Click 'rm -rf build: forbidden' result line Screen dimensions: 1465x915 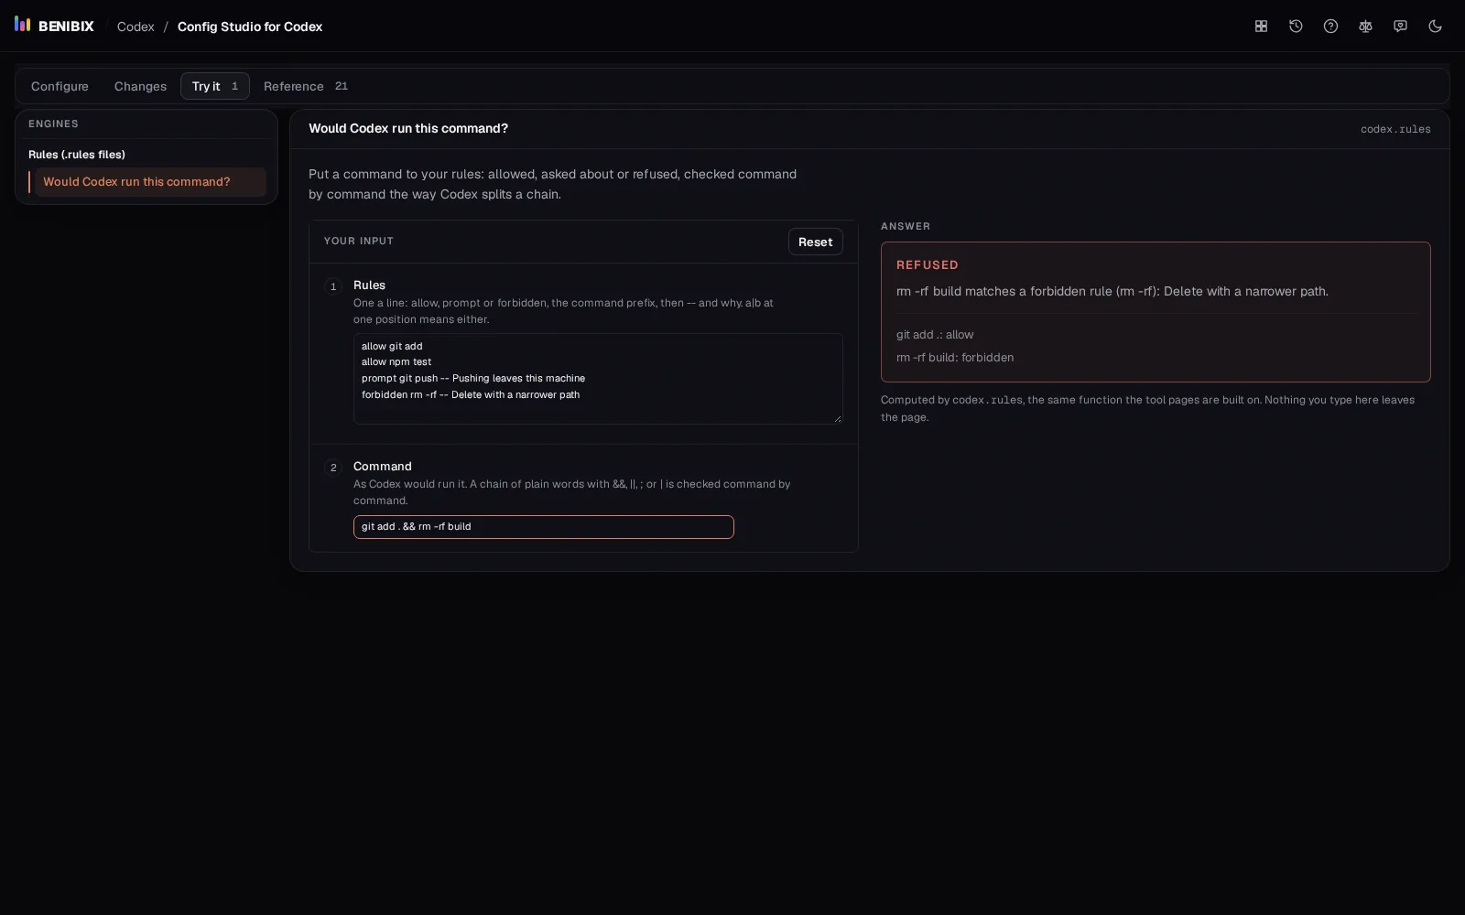coord(955,358)
